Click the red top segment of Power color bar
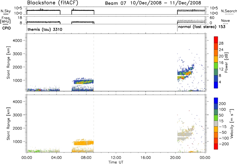Image resolution: width=237 pixels, height=164 pixels. [216, 40]
